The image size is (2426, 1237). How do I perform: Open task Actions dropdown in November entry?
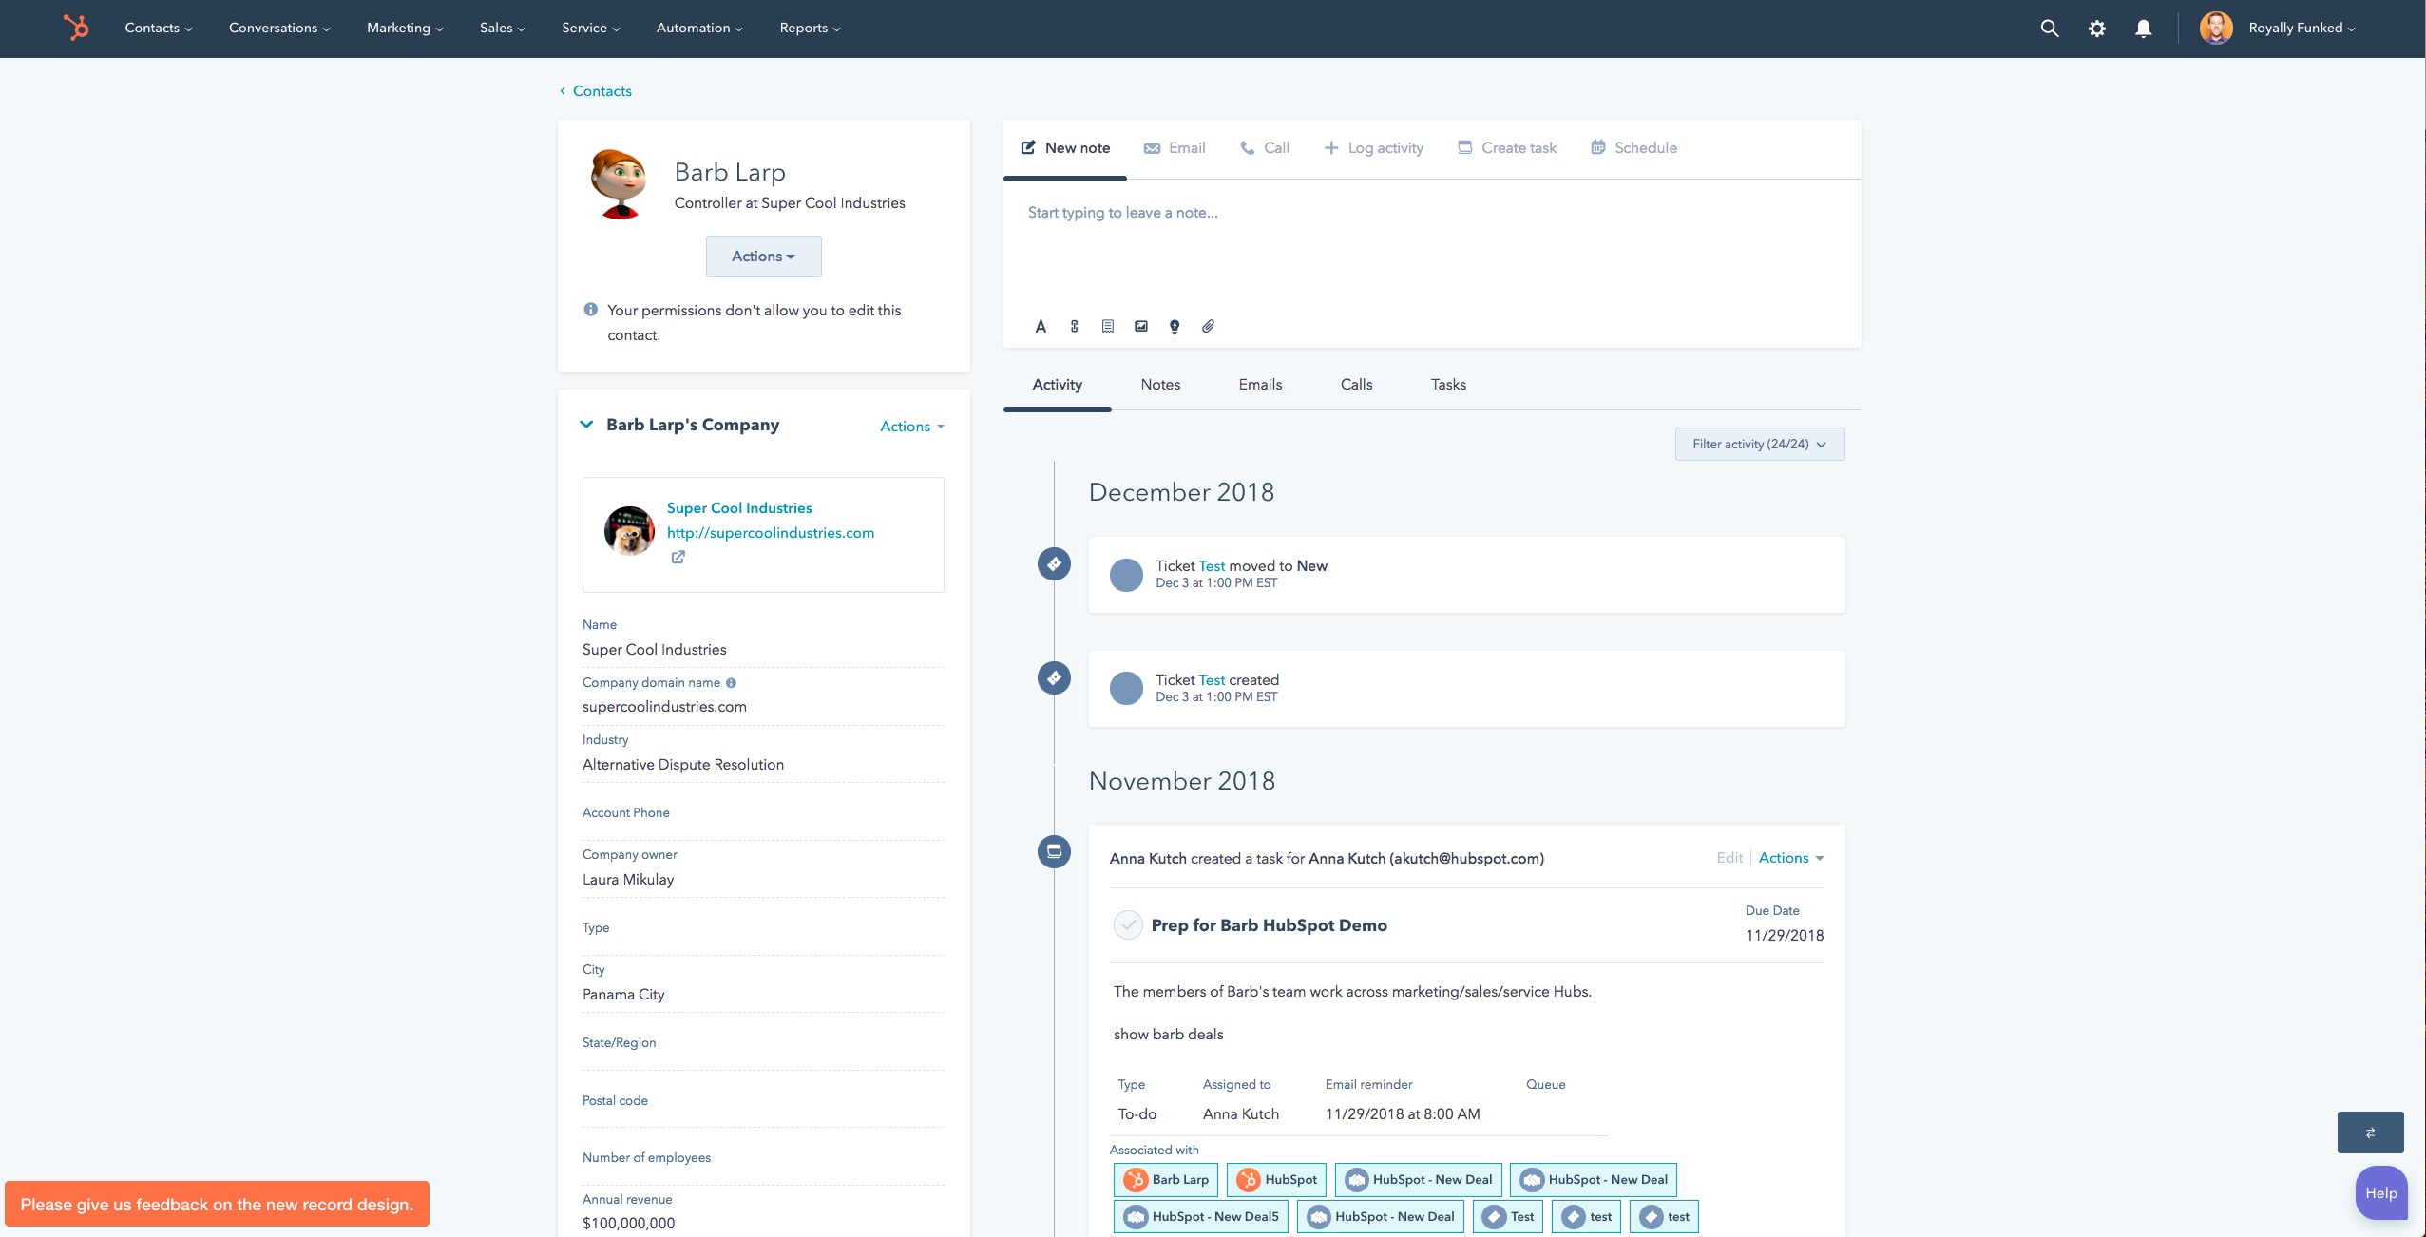tap(1790, 858)
